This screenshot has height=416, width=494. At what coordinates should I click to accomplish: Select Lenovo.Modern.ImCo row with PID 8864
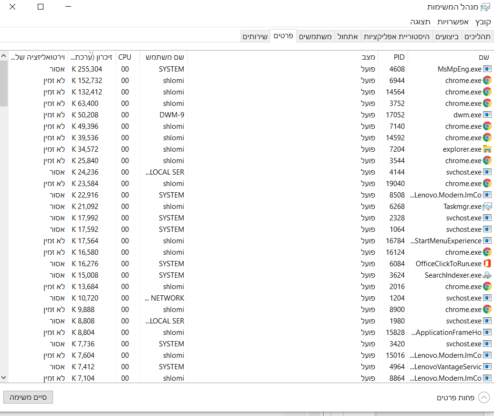250,378
